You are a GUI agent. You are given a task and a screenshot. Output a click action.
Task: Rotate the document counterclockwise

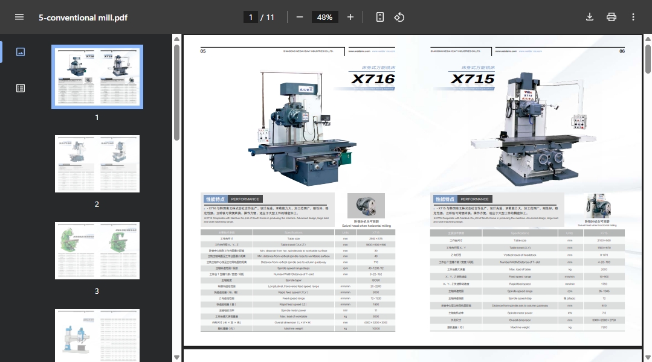coord(399,17)
